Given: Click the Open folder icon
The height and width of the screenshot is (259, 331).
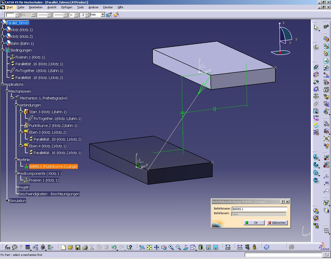Looking at the screenshot, I should point(70,247).
